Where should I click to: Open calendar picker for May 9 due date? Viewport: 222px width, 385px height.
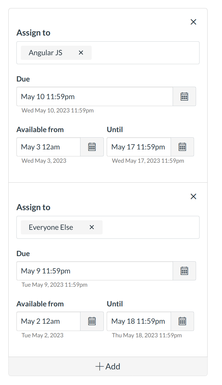click(184, 271)
